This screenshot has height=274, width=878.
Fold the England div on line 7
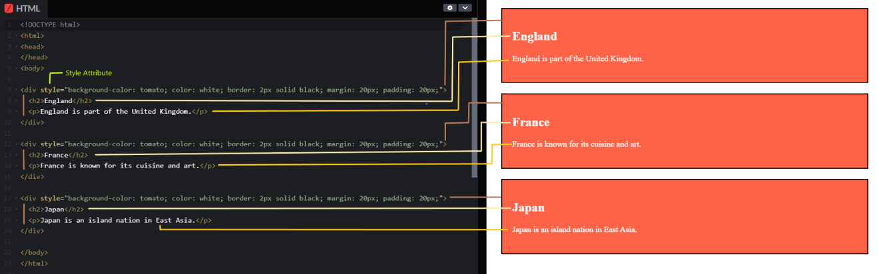coord(15,90)
